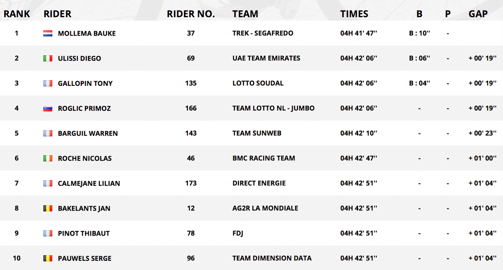Click the Irish flag next to Roche Nicolas
Image resolution: width=503 pixels, height=270 pixels.
pyautogui.click(x=48, y=158)
